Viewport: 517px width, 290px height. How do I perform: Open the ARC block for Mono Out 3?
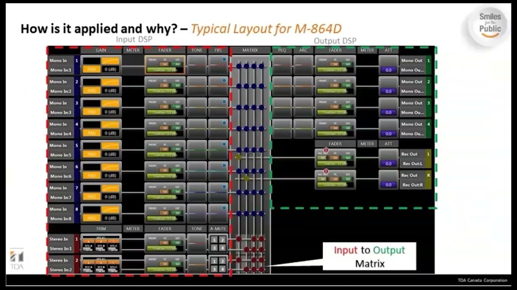coord(303,108)
